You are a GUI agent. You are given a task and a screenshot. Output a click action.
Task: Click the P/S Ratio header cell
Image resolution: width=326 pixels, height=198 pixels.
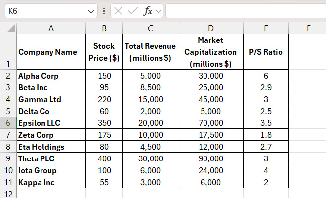pos(266,51)
